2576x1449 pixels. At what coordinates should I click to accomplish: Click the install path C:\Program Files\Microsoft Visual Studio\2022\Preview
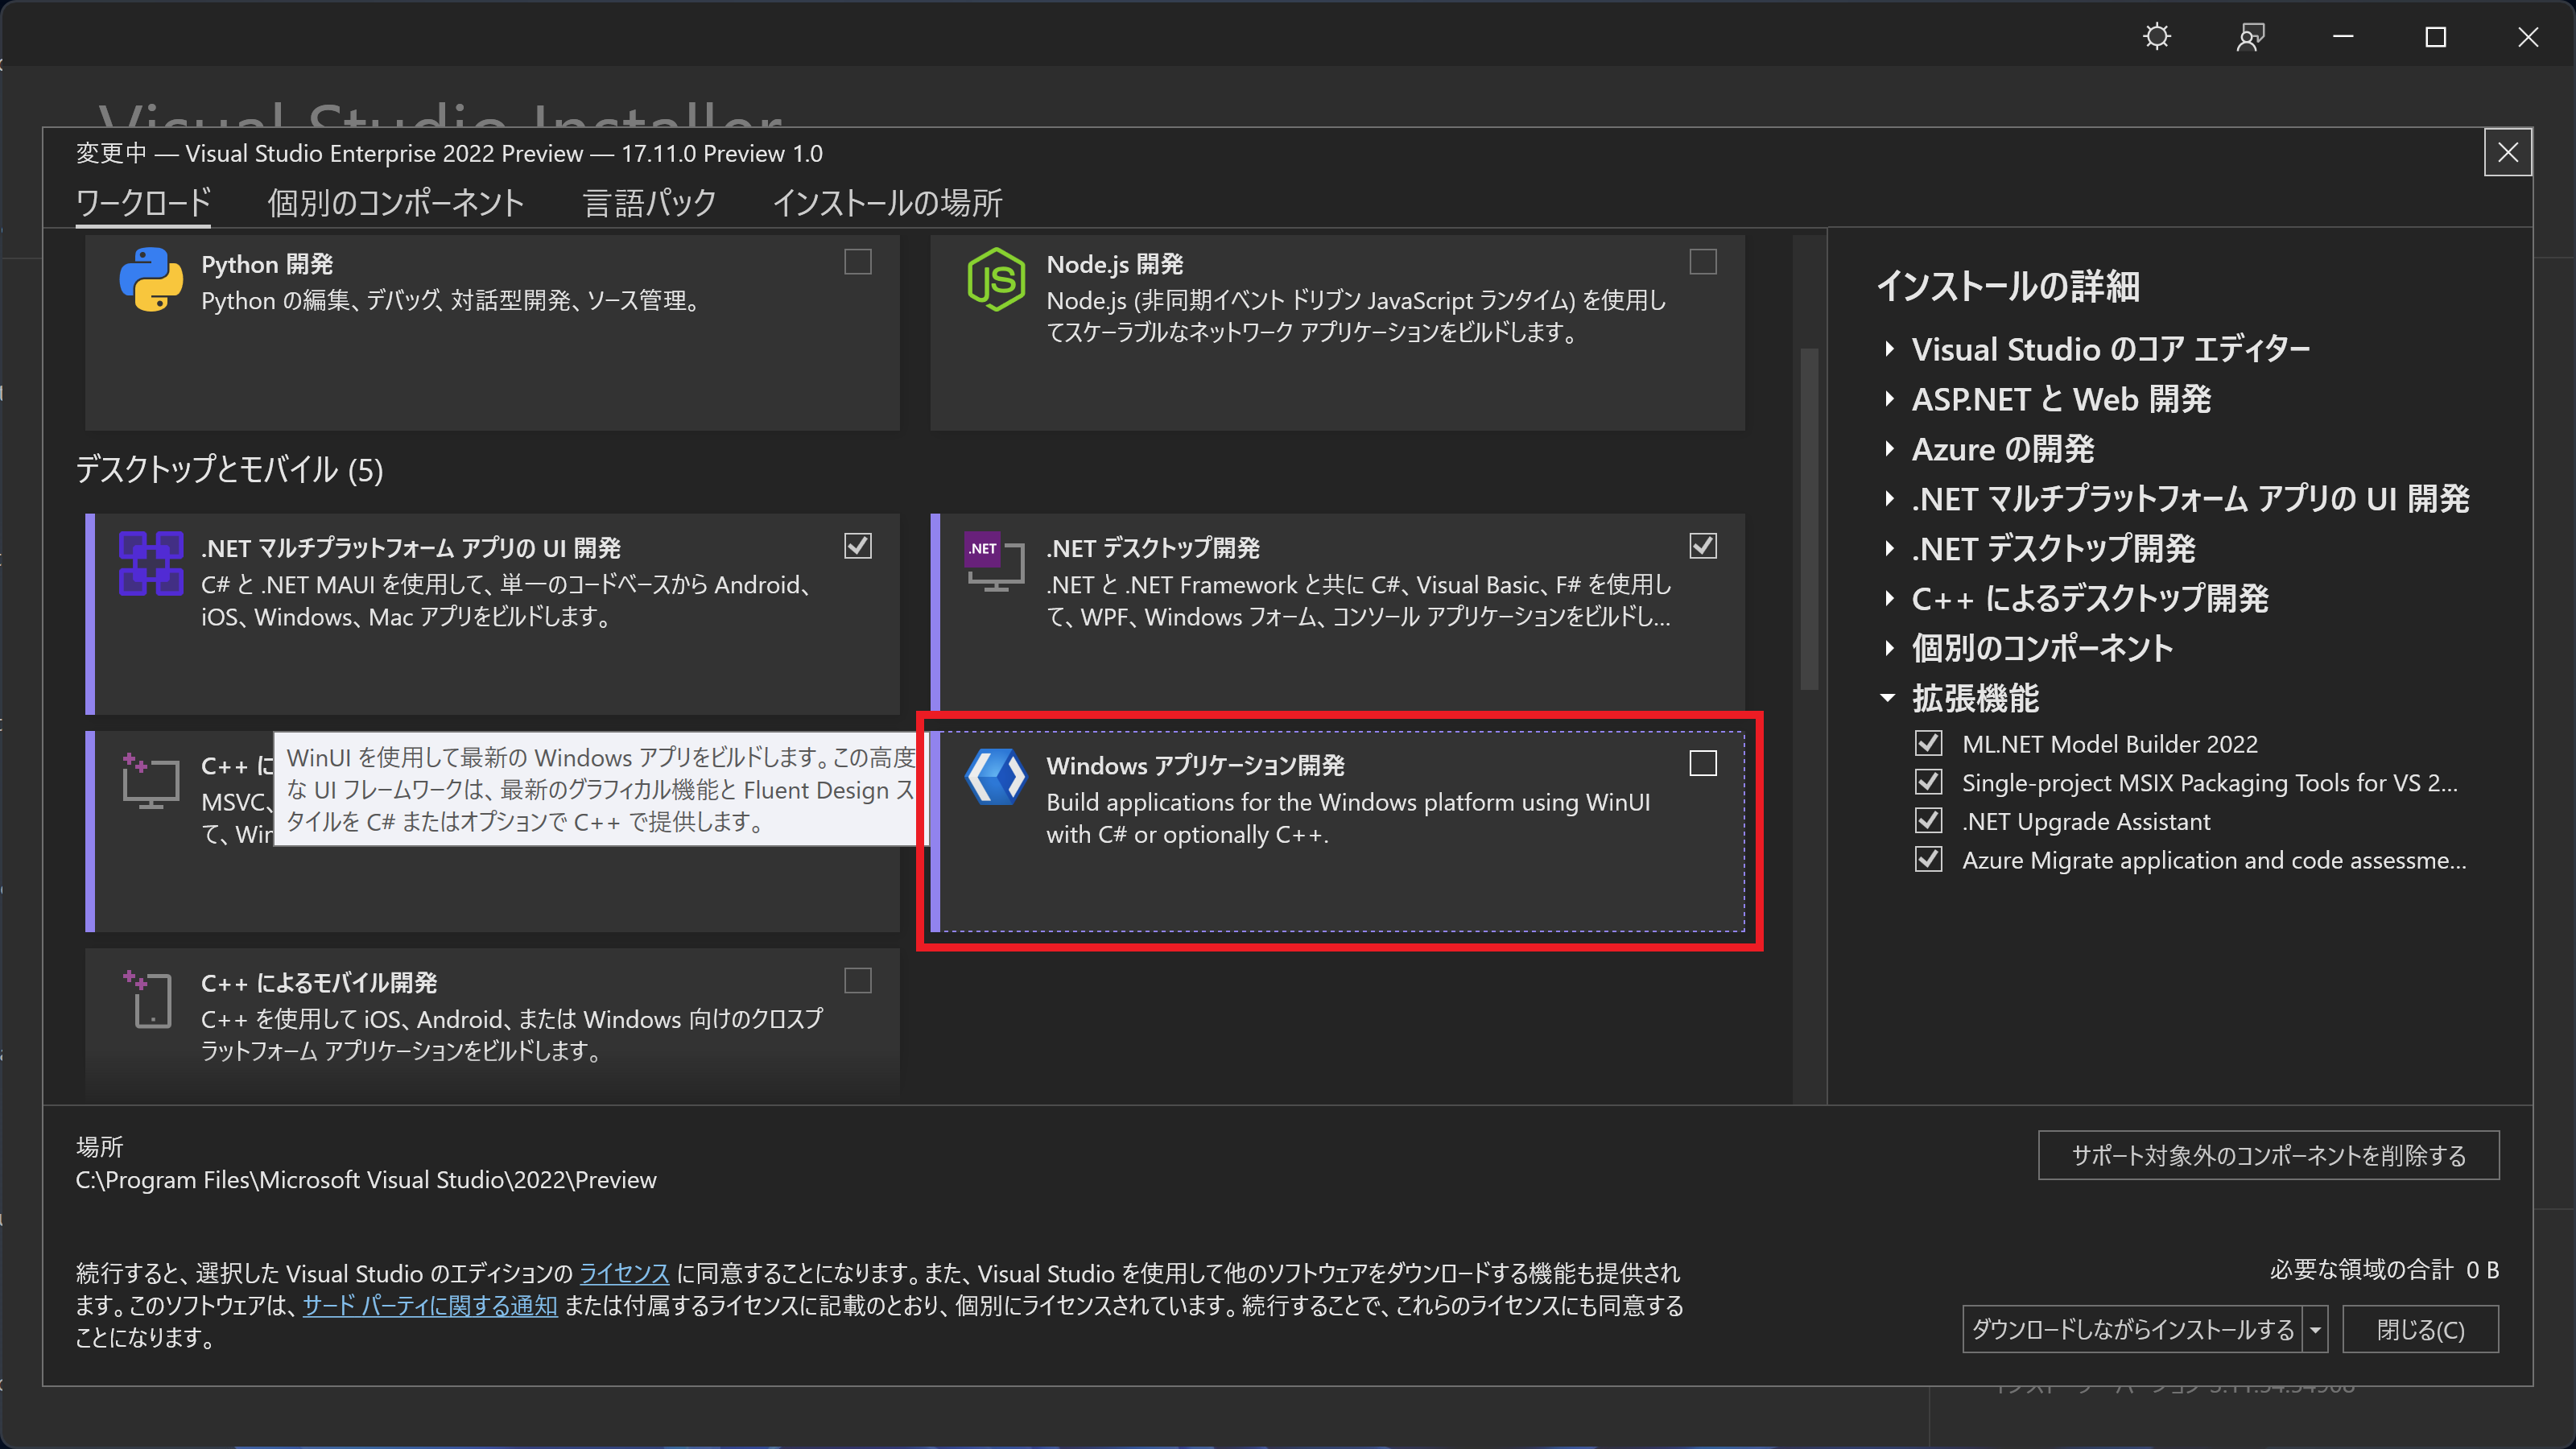coord(366,1180)
